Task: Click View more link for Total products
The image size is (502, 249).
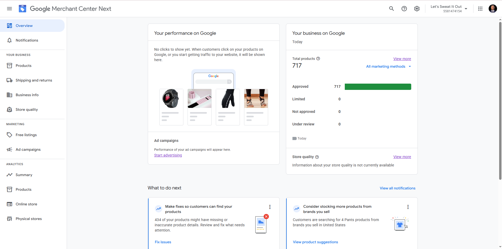Action: click(402, 59)
